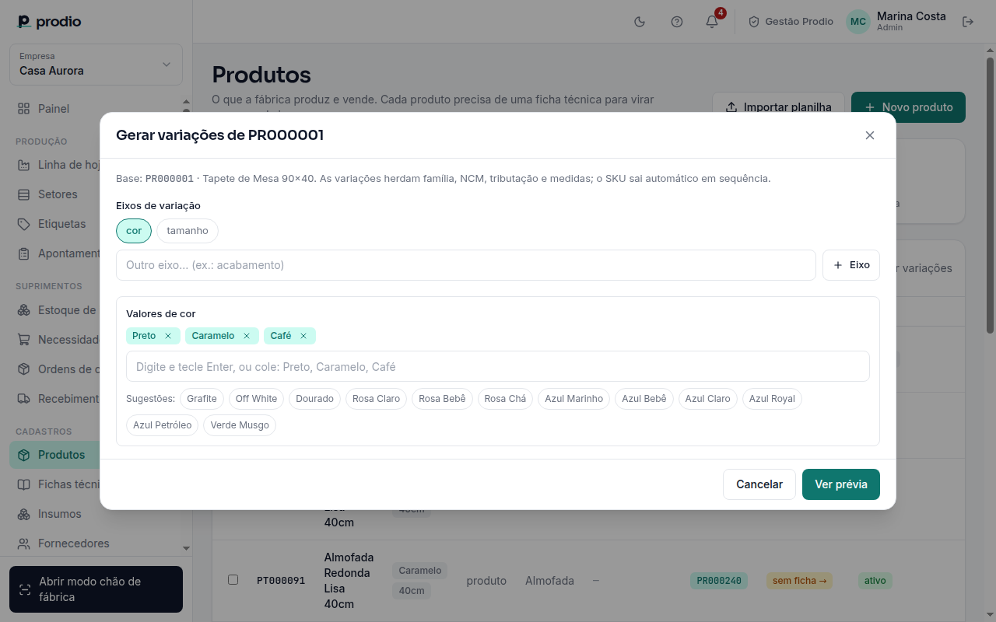Screen dimensions: 996x622
Task: Open the Painel menu item
Action: (96, 109)
